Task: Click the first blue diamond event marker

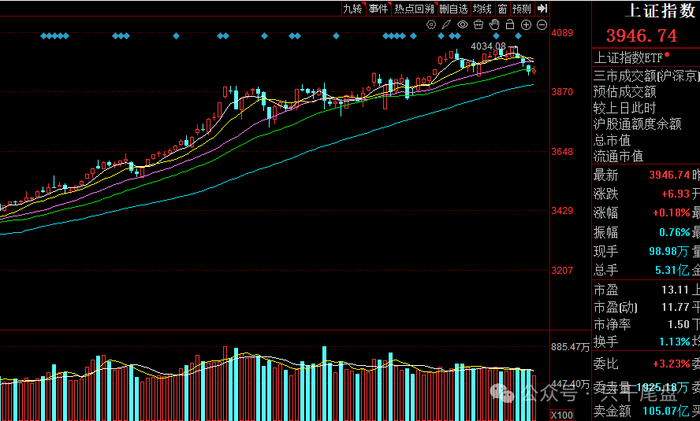Action: tap(43, 35)
